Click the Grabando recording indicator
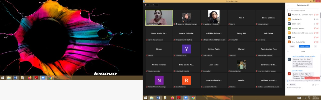 point(151,5)
